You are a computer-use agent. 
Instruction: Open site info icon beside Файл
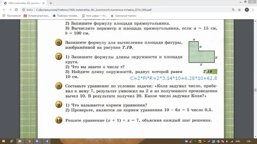coord(24,10)
